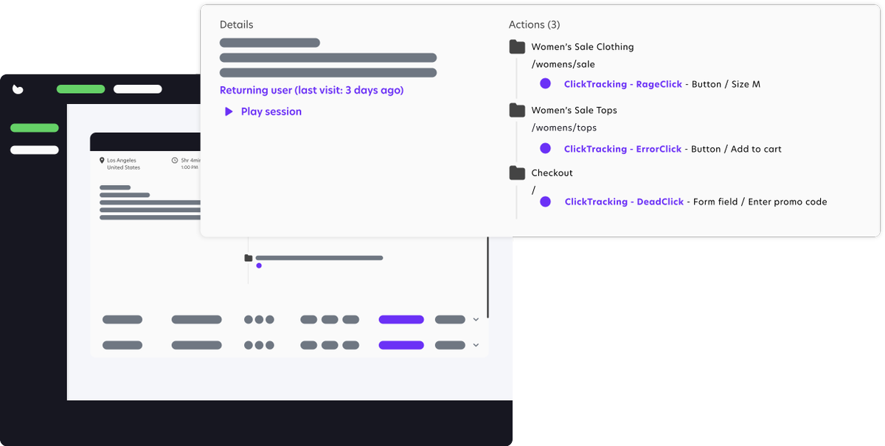Click the clock icon beside 5hr 4min

tap(175, 160)
